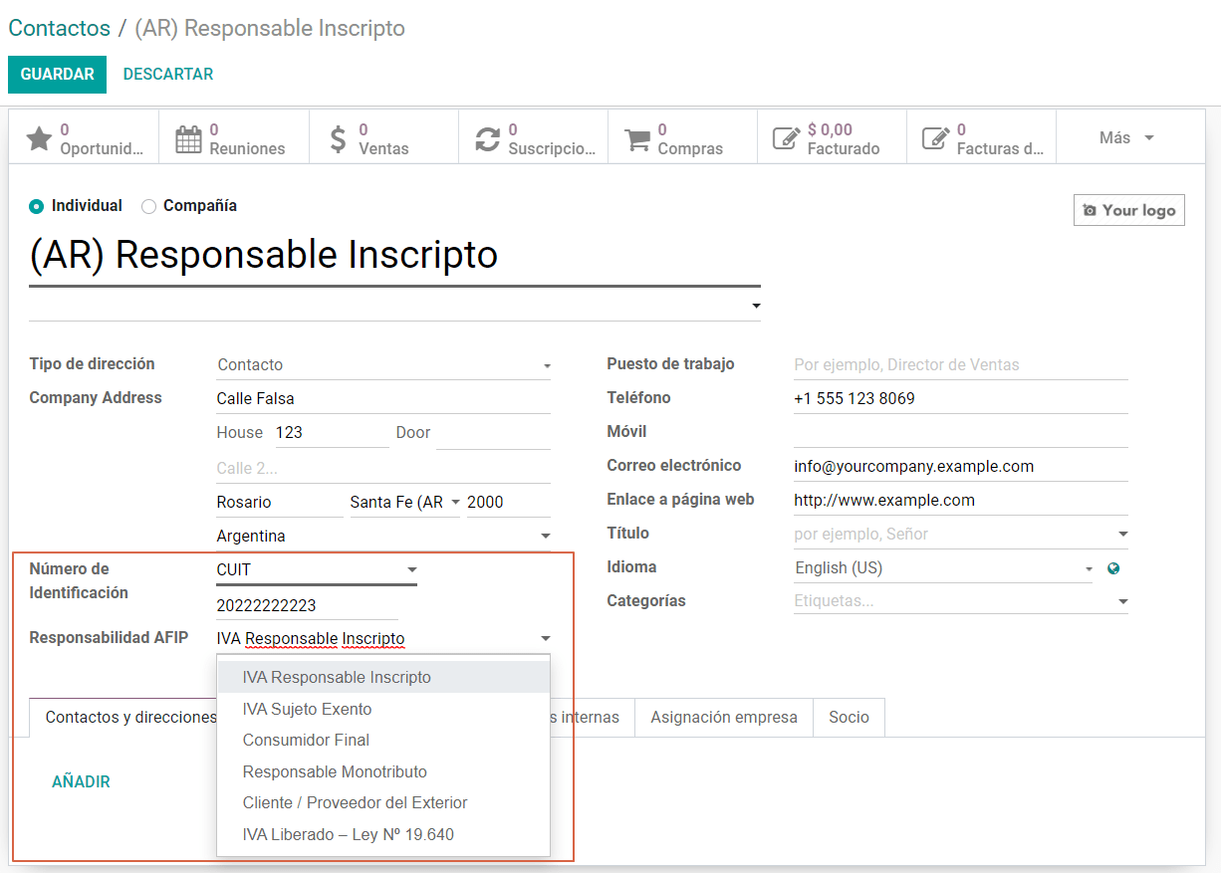The width and height of the screenshot is (1221, 873).
Task: Select the Individual radio button
Action: click(37, 206)
